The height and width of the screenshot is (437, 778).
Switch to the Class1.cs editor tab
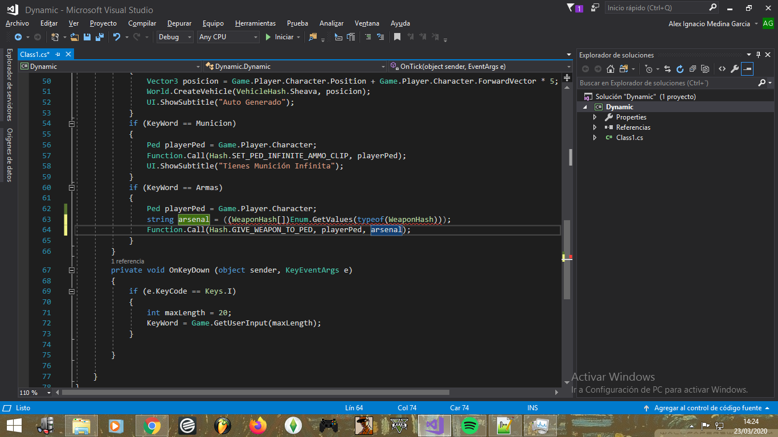pos(35,54)
